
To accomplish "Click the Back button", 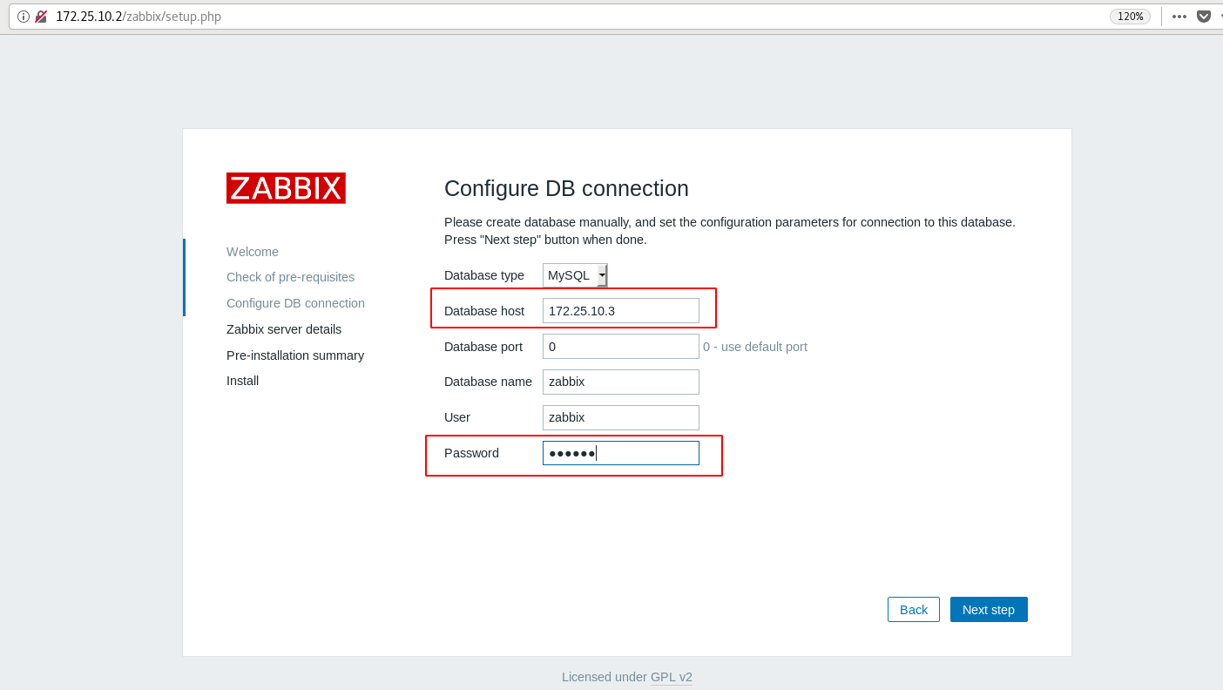I will click(x=914, y=610).
